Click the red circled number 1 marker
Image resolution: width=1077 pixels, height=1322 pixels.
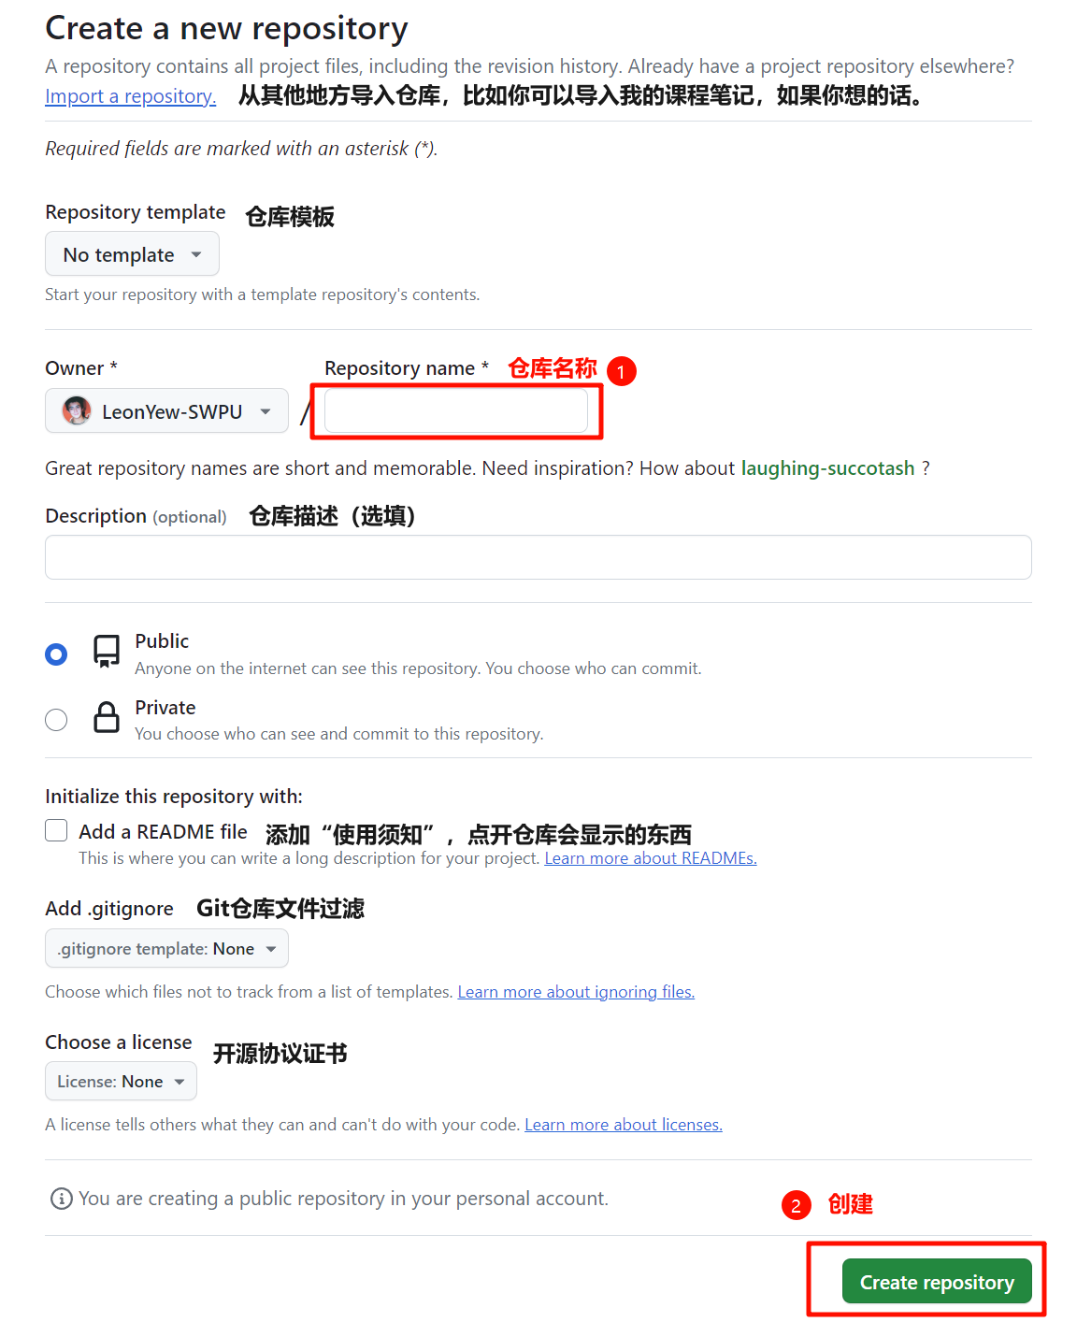tap(622, 371)
